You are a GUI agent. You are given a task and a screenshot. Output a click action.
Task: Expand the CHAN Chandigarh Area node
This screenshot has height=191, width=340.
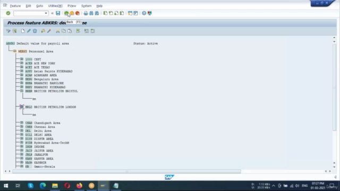[x=22, y=123]
